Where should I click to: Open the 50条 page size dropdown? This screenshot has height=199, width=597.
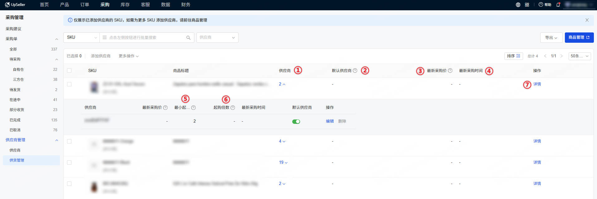[x=580, y=56]
